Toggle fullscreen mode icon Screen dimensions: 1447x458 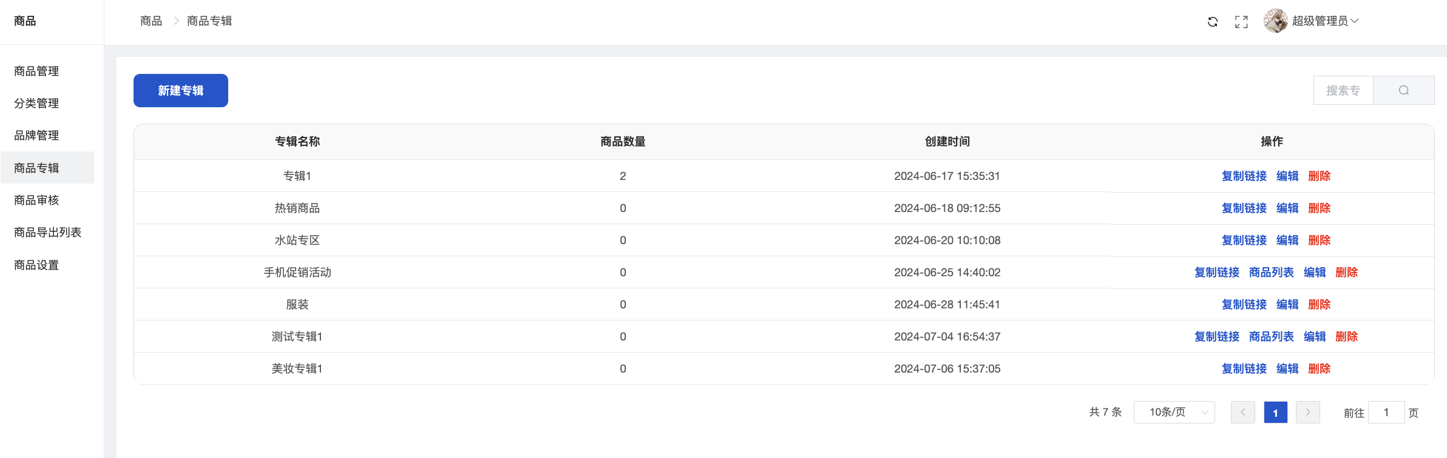coord(1241,22)
